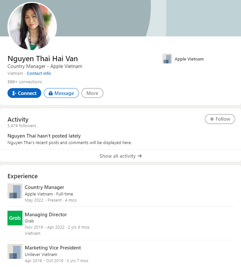Click the arrow next to Show all activity
The image size is (241, 267).
140,156
